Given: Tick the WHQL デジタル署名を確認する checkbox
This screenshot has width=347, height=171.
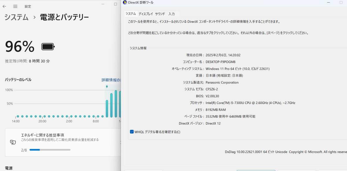Looking at the screenshot, I should (132, 132).
